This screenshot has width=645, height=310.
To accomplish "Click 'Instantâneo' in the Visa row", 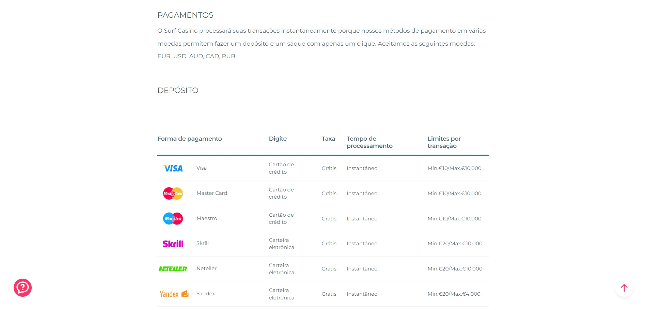I will tap(362, 168).
